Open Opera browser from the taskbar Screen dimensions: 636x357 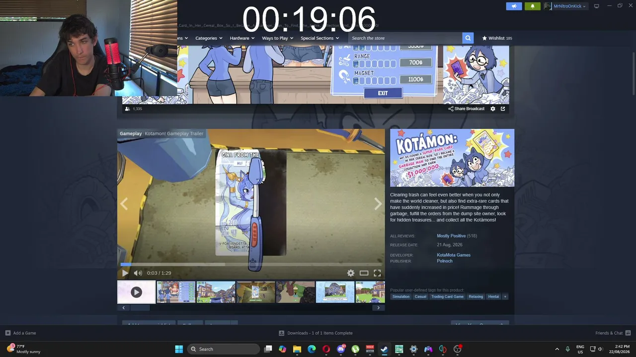pos(326,349)
